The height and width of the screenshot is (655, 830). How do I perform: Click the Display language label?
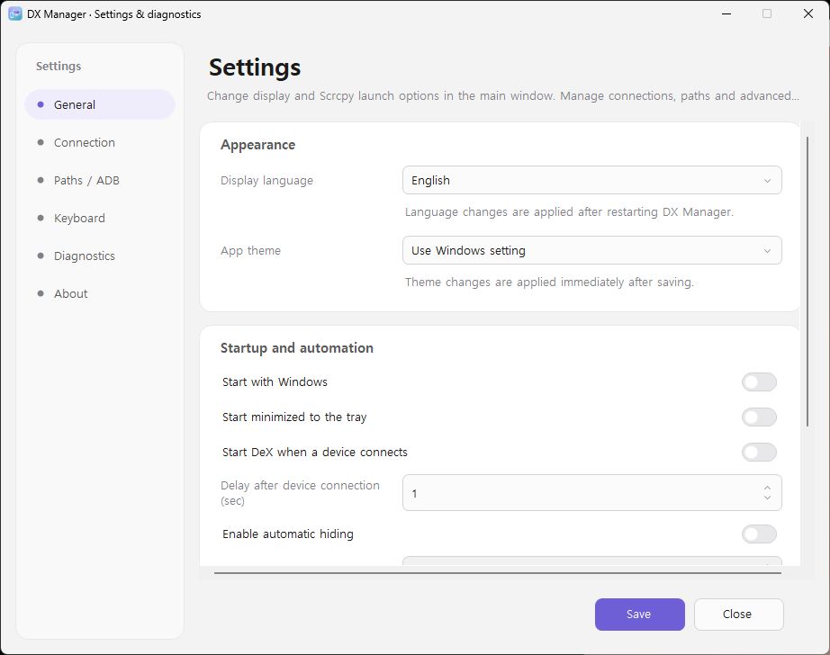tap(266, 181)
